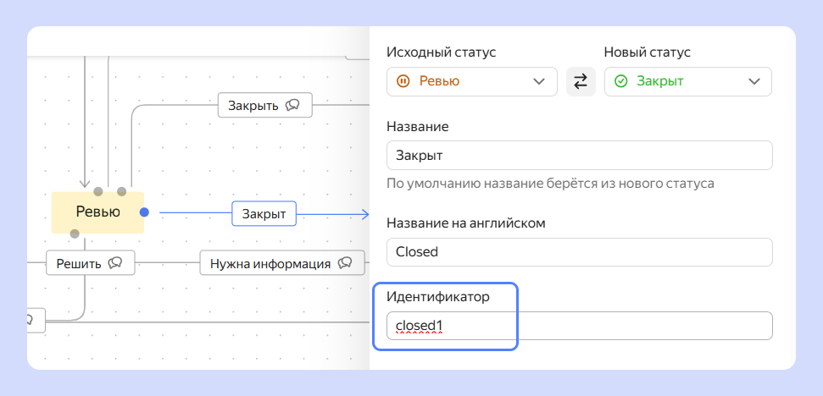Click comment icon on Нужна информация transition

tap(345, 263)
